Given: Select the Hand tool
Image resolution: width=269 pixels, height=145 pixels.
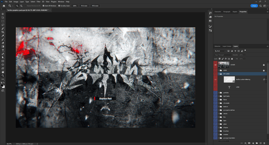Looking at the screenshot, I should click(x=3, y=72).
